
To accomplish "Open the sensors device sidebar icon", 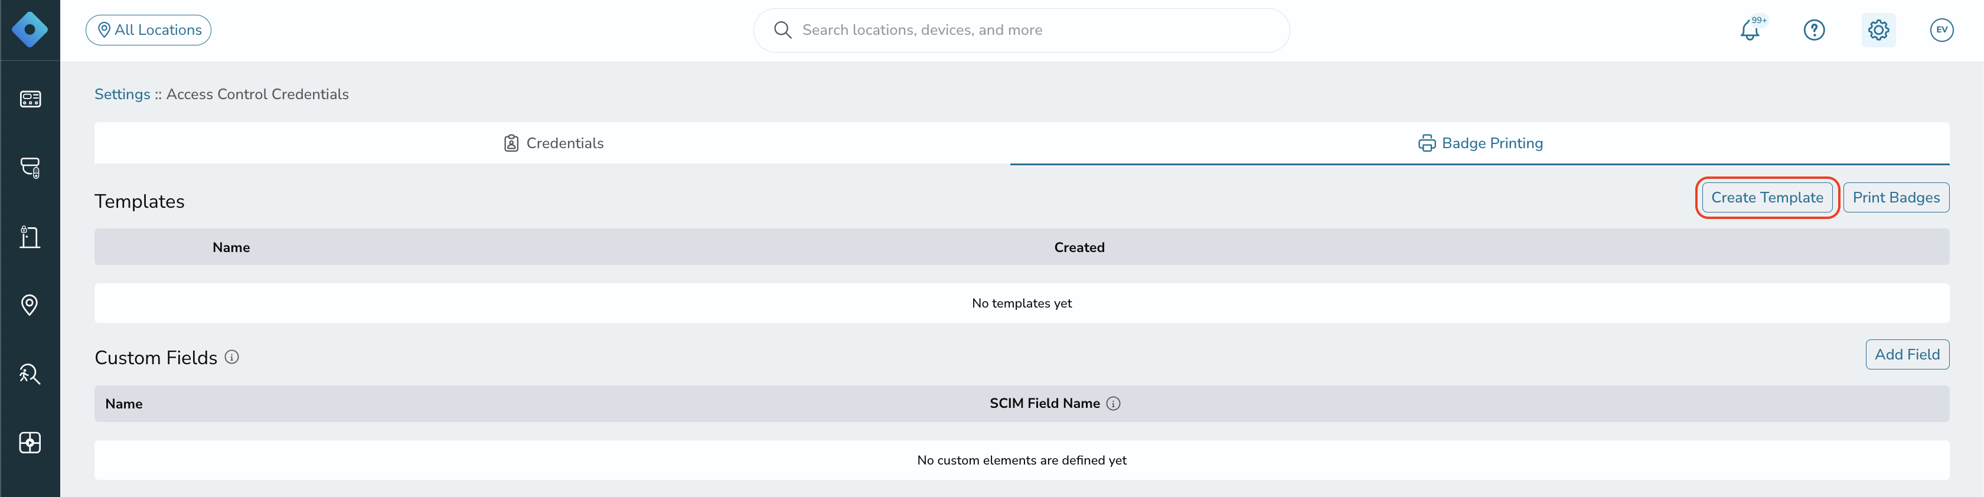I will point(30,168).
